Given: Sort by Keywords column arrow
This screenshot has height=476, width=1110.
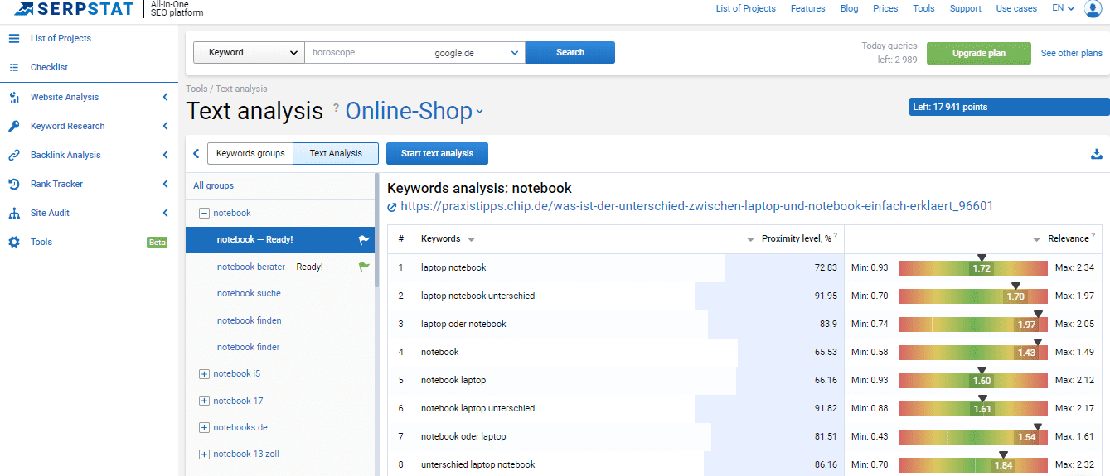Looking at the screenshot, I should click(x=471, y=239).
